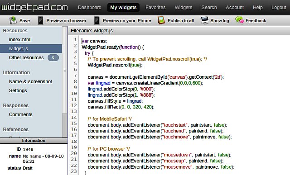
Task: Click the monitor icon for Show log
Action: [204, 20]
